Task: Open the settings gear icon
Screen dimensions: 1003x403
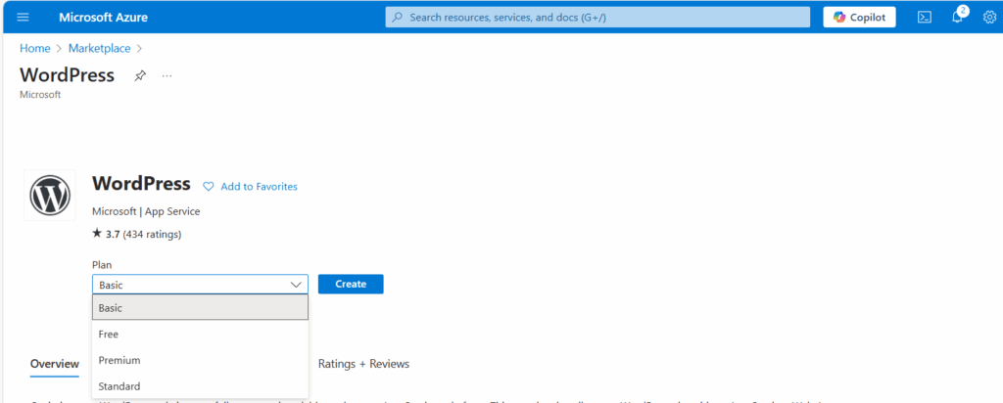Action: pyautogui.click(x=988, y=18)
